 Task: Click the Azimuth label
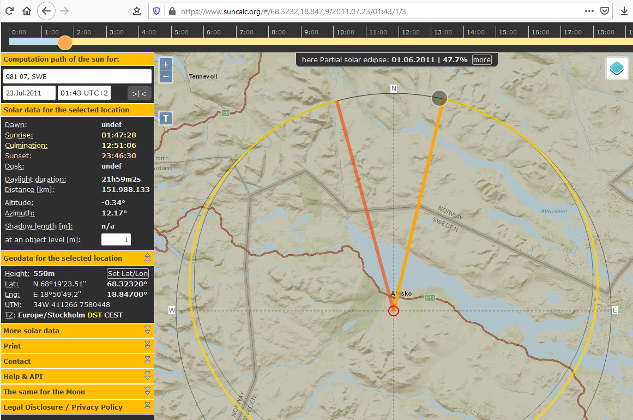(x=20, y=213)
